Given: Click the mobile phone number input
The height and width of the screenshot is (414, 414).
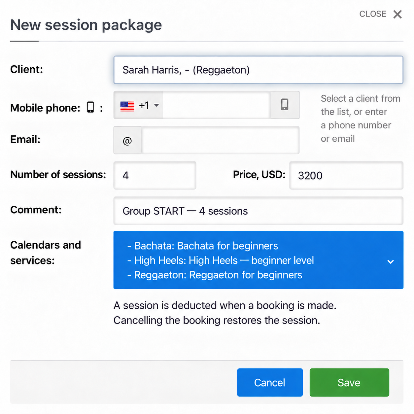Looking at the screenshot, I should tap(217, 105).
